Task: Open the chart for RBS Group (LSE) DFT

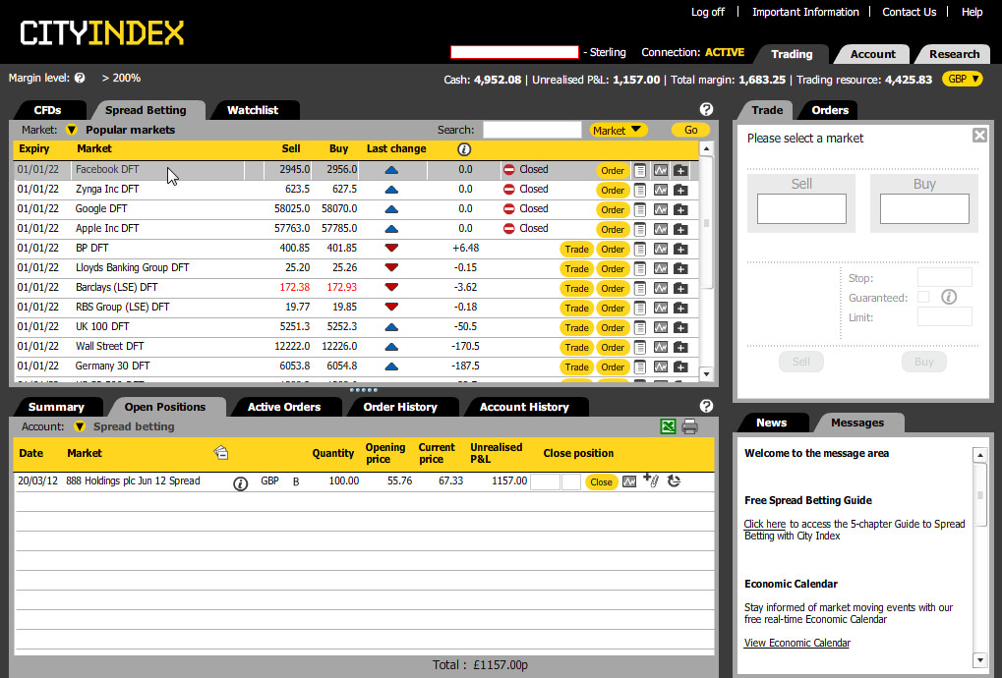Action: (660, 309)
